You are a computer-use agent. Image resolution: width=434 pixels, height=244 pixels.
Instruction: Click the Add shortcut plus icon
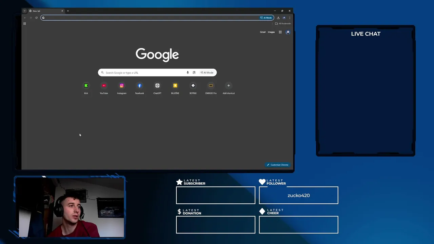pyautogui.click(x=229, y=85)
